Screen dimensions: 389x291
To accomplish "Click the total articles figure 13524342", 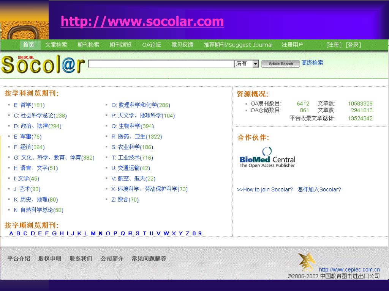I will click(360, 118).
